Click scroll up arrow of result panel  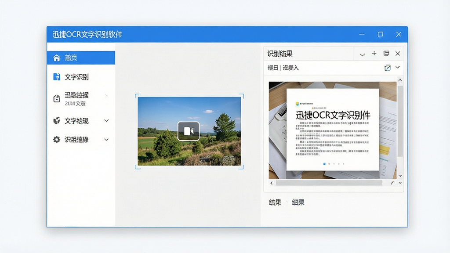point(400,80)
